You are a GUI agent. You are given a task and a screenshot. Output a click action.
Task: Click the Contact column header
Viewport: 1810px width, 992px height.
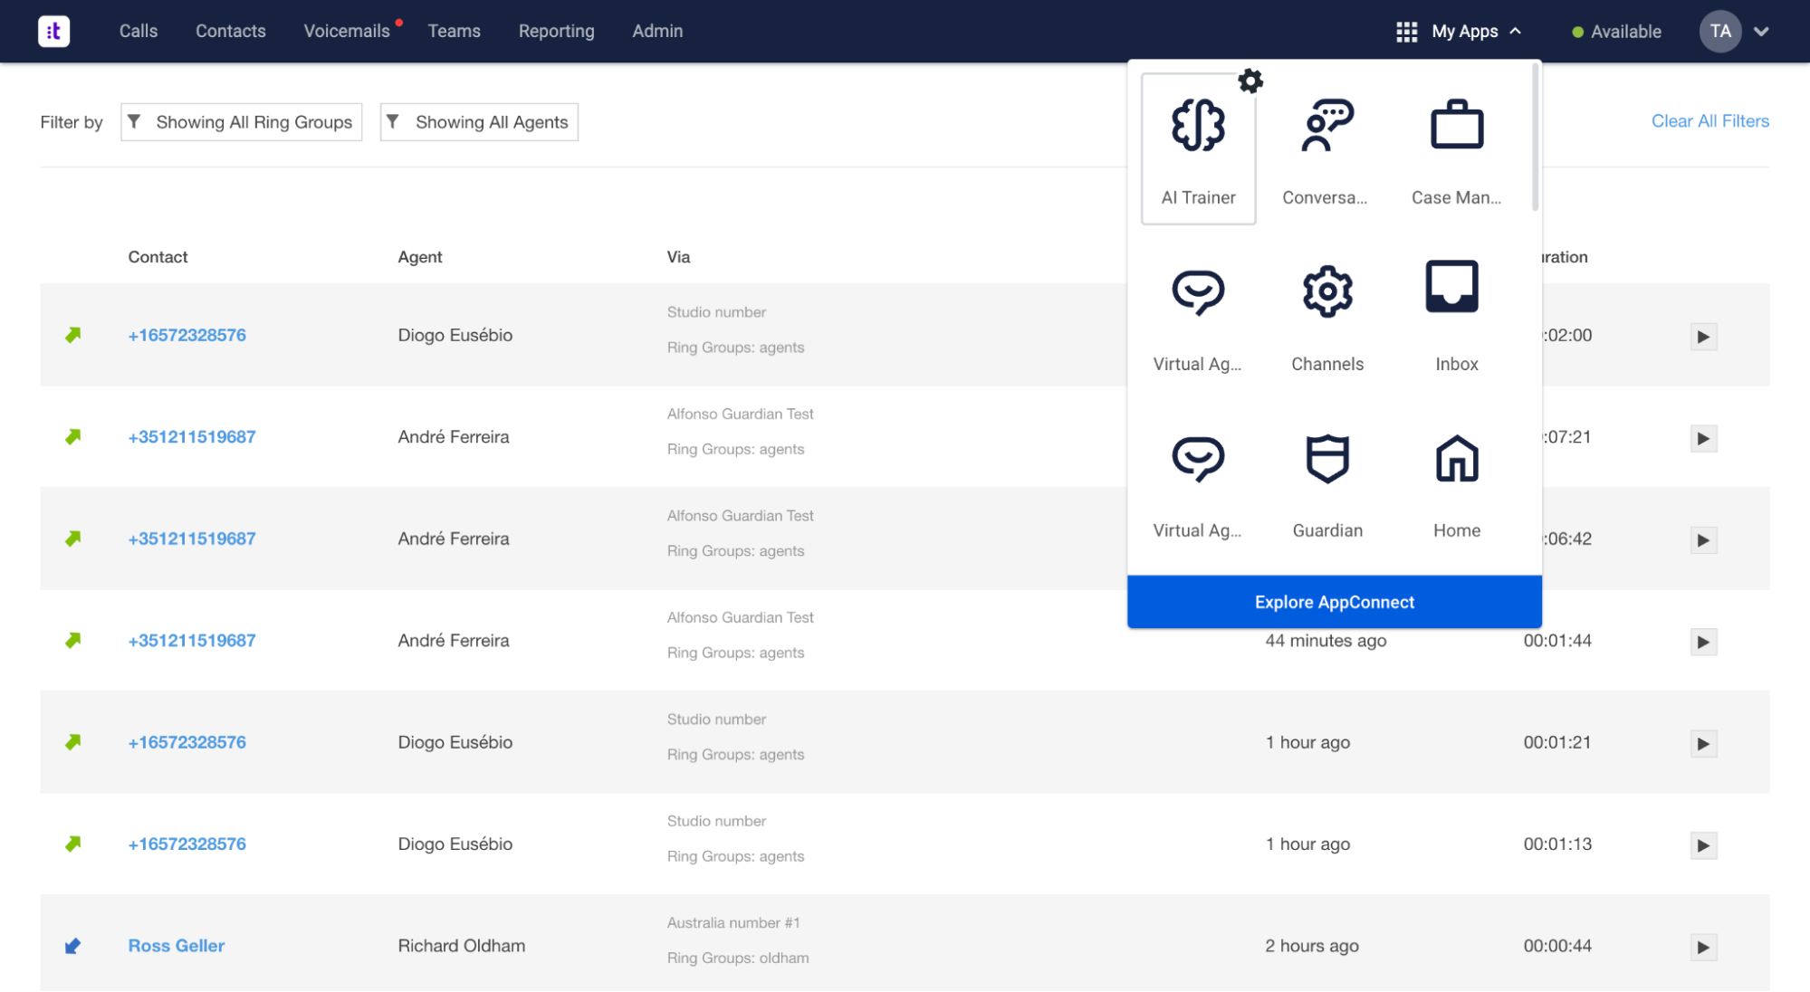[x=158, y=257]
